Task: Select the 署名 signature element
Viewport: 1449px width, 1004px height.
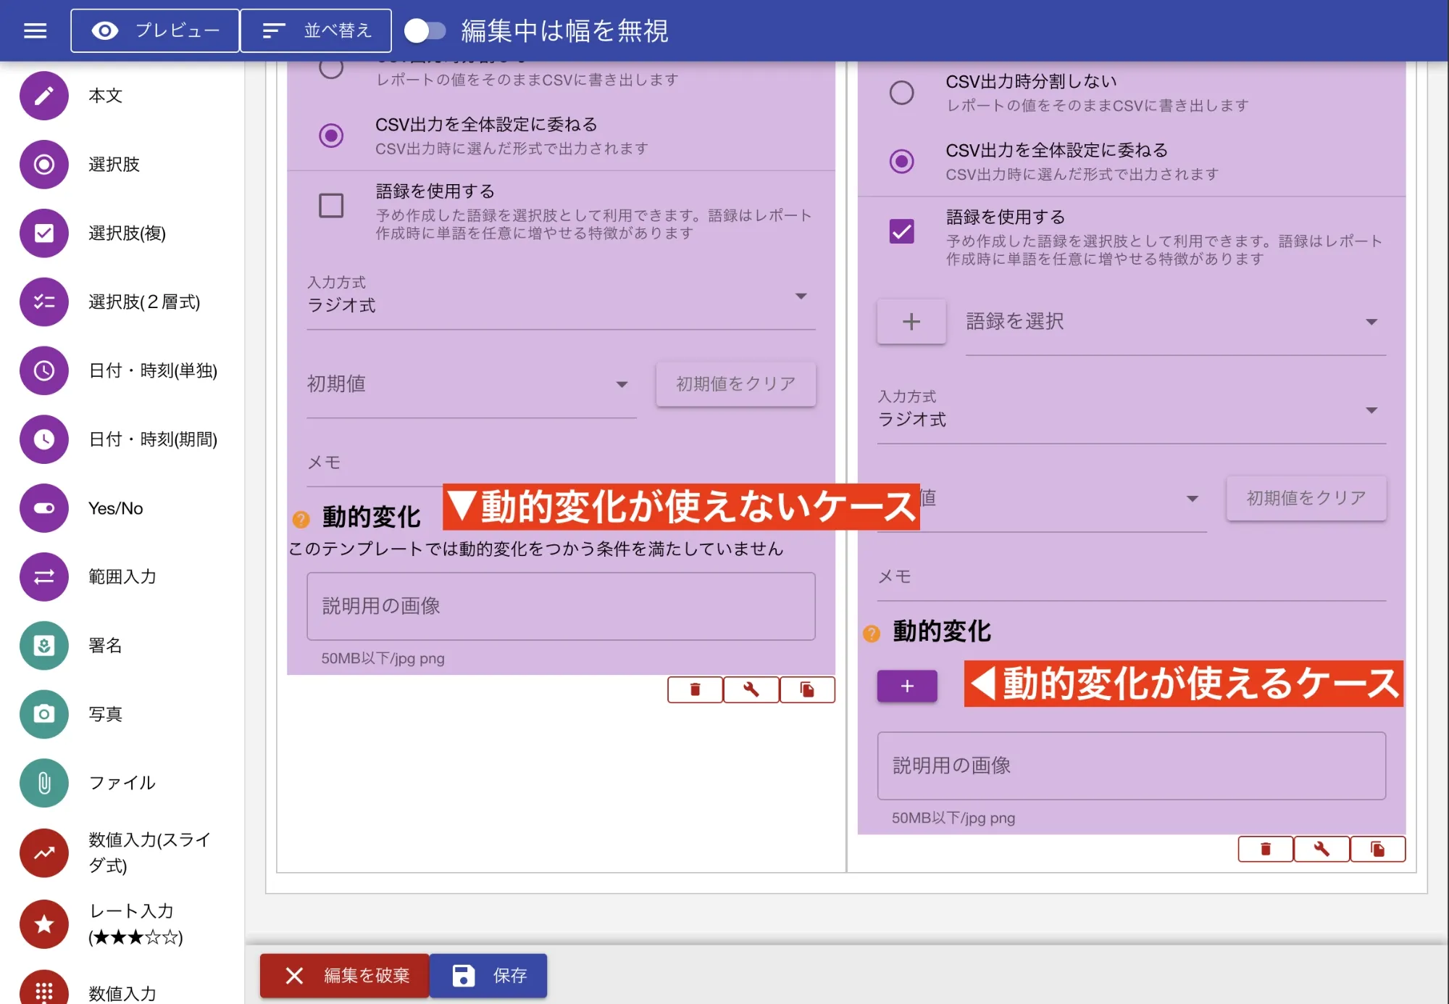Action: (x=43, y=645)
